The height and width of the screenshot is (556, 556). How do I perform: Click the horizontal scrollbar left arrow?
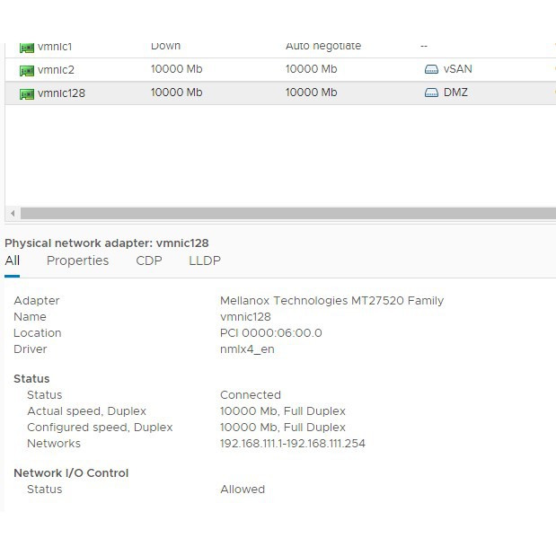[x=13, y=214]
